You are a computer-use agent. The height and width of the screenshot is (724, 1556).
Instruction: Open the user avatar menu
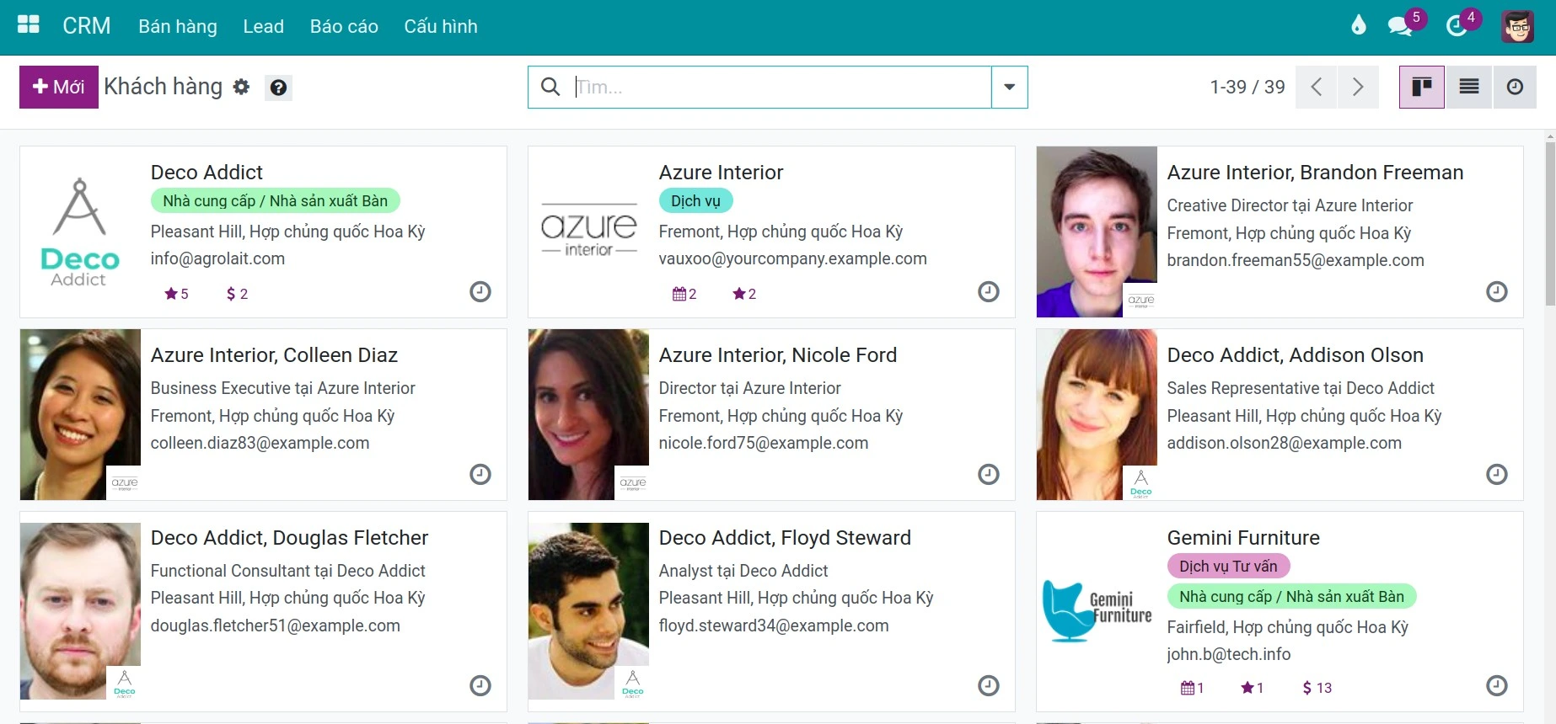pyautogui.click(x=1517, y=26)
